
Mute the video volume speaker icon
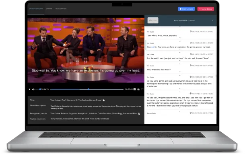pos(33,89)
